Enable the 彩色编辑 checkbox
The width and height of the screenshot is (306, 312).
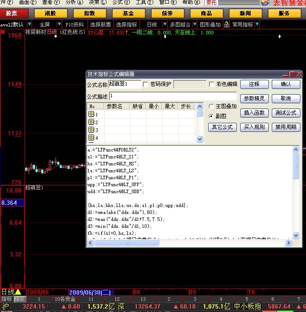[212, 84]
